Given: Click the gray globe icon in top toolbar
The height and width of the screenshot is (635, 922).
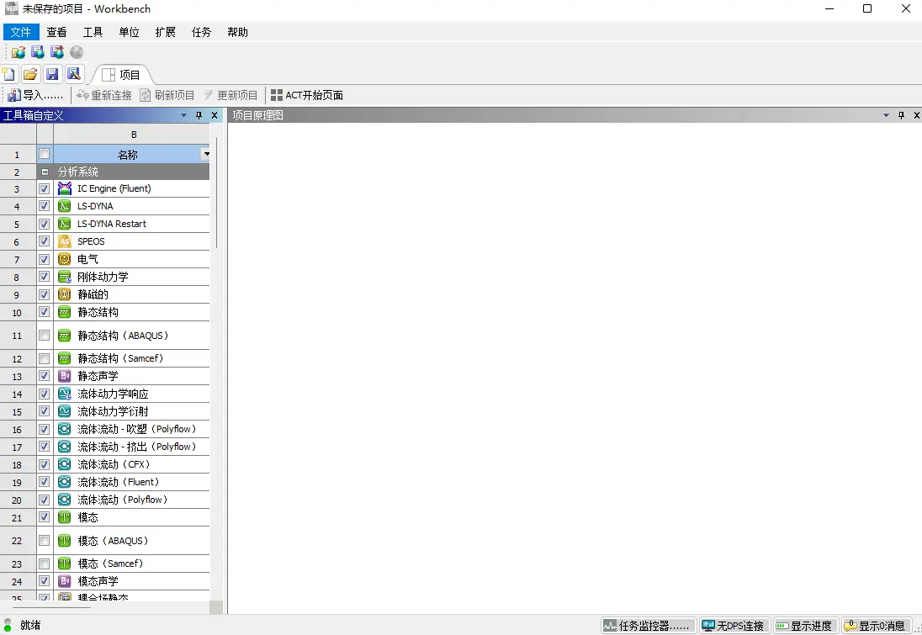Looking at the screenshot, I should pyautogui.click(x=77, y=52).
